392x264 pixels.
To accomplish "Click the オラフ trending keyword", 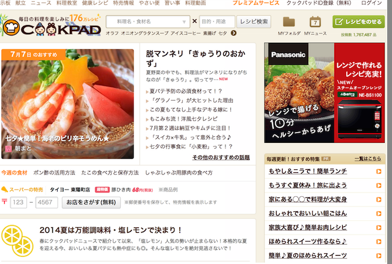I will 112,33.
